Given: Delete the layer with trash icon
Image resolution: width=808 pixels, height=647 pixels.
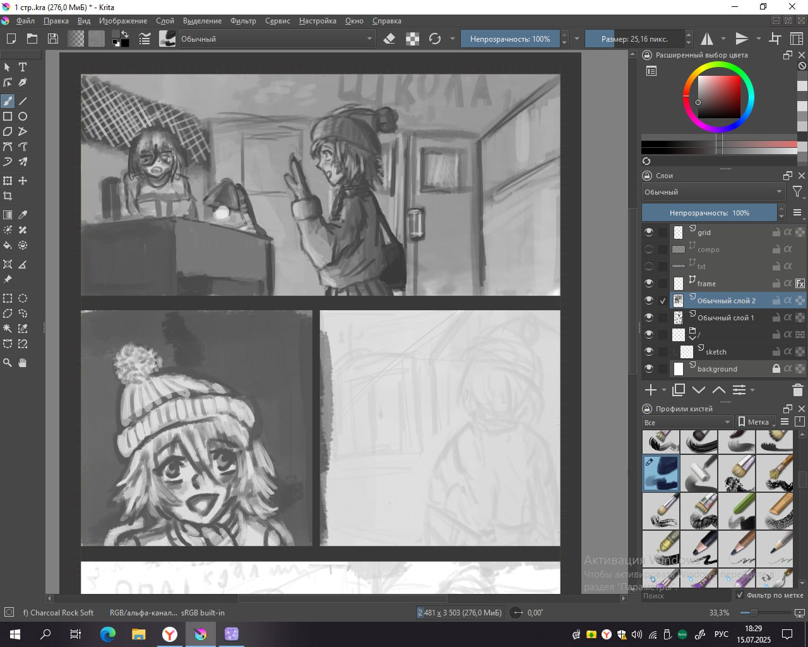Looking at the screenshot, I should (x=797, y=390).
